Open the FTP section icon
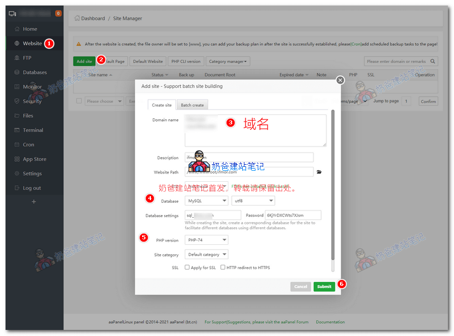This screenshot has width=454, height=336. pos(17,58)
